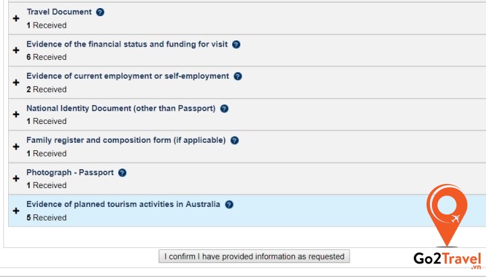Viewport: 486px width, 277px height.
Task: Expand the Photograph - Passport section
Action: tap(16, 179)
